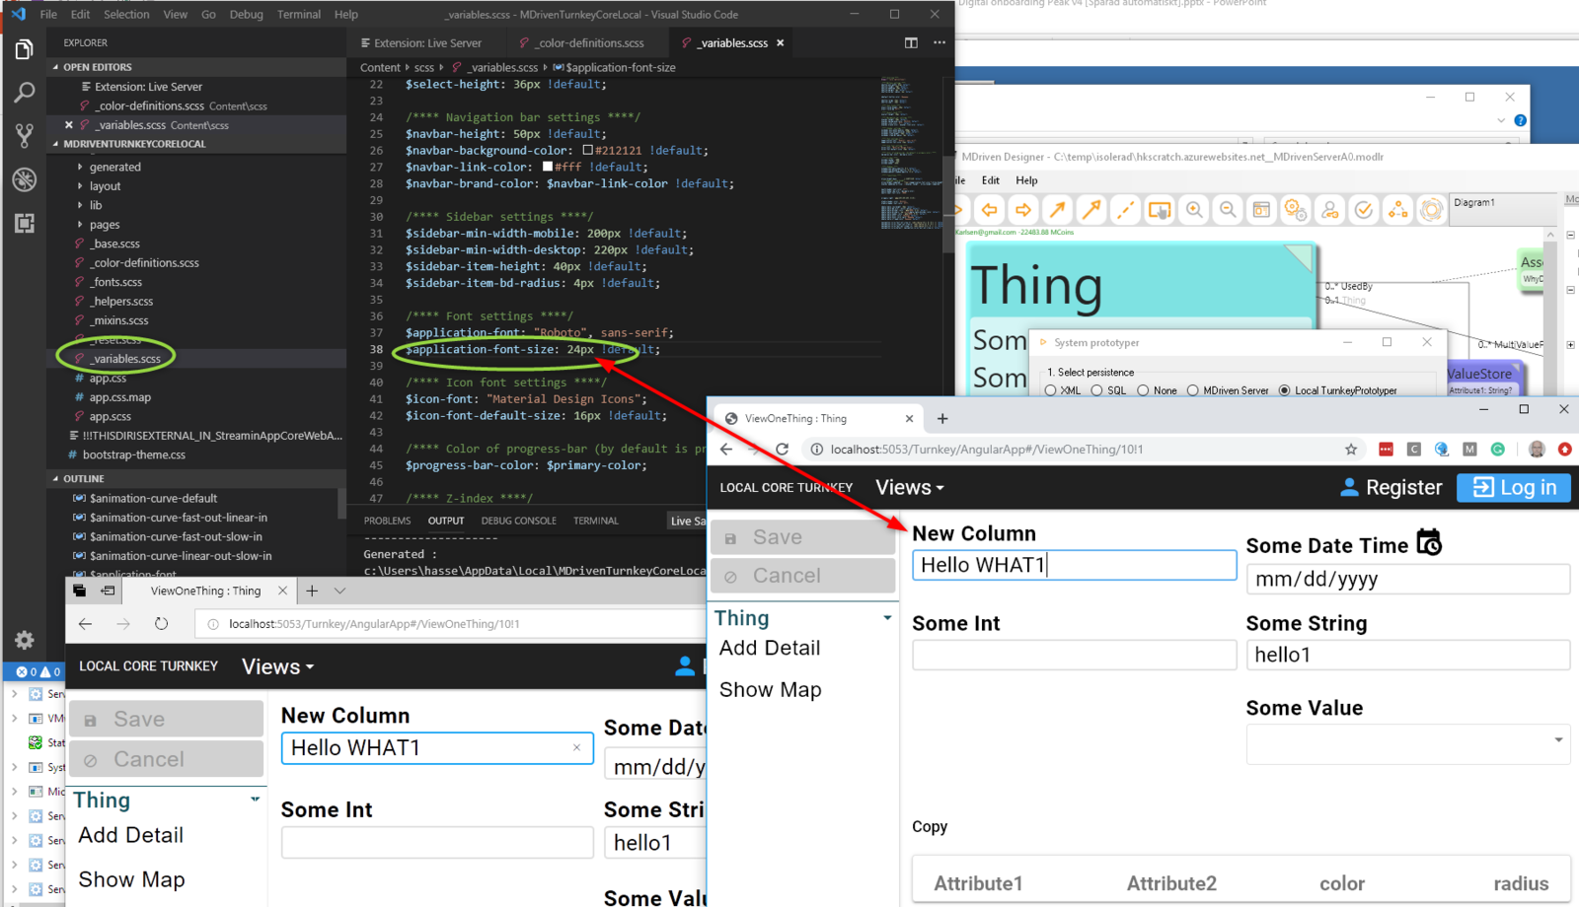Collapse the Thing menu in Chrome sidebar
The height and width of the screenshot is (907, 1579).
pyautogui.click(x=887, y=618)
